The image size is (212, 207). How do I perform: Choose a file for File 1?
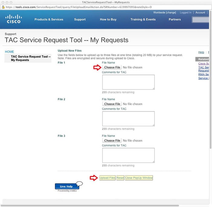pyautogui.click(x=112, y=67)
